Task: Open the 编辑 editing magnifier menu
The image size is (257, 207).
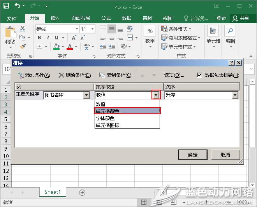Action: (x=230, y=37)
